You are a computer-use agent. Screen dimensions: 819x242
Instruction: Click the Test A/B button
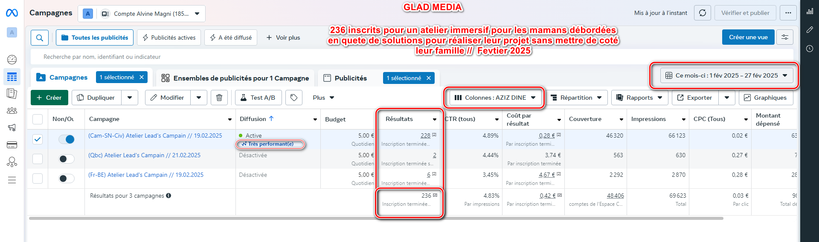pos(258,98)
